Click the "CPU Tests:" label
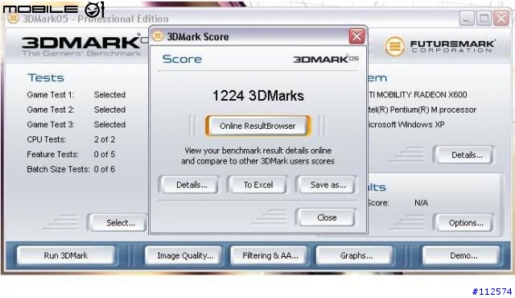Image resolution: width=515 pixels, height=298 pixels. (x=47, y=139)
